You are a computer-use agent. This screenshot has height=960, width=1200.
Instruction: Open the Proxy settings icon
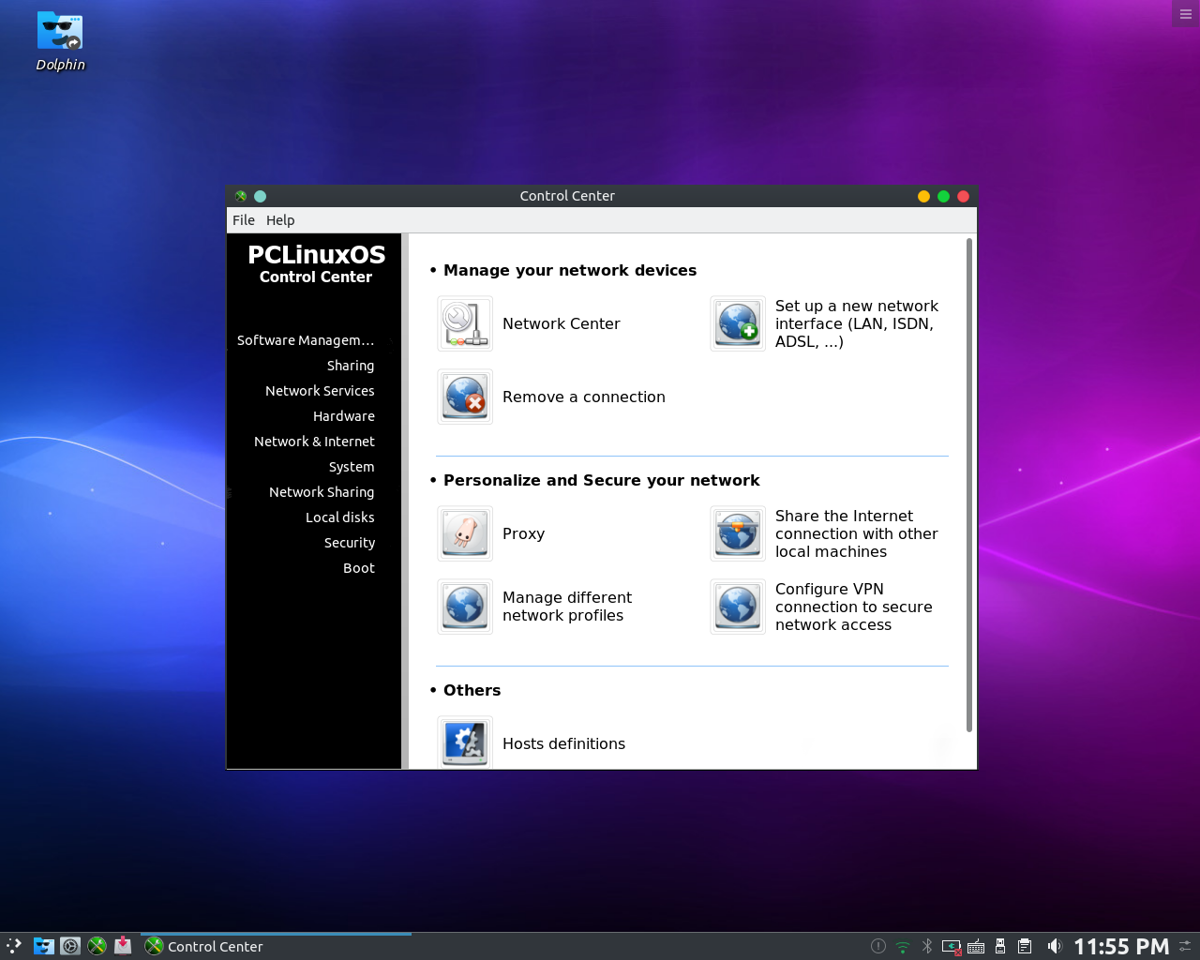point(465,533)
